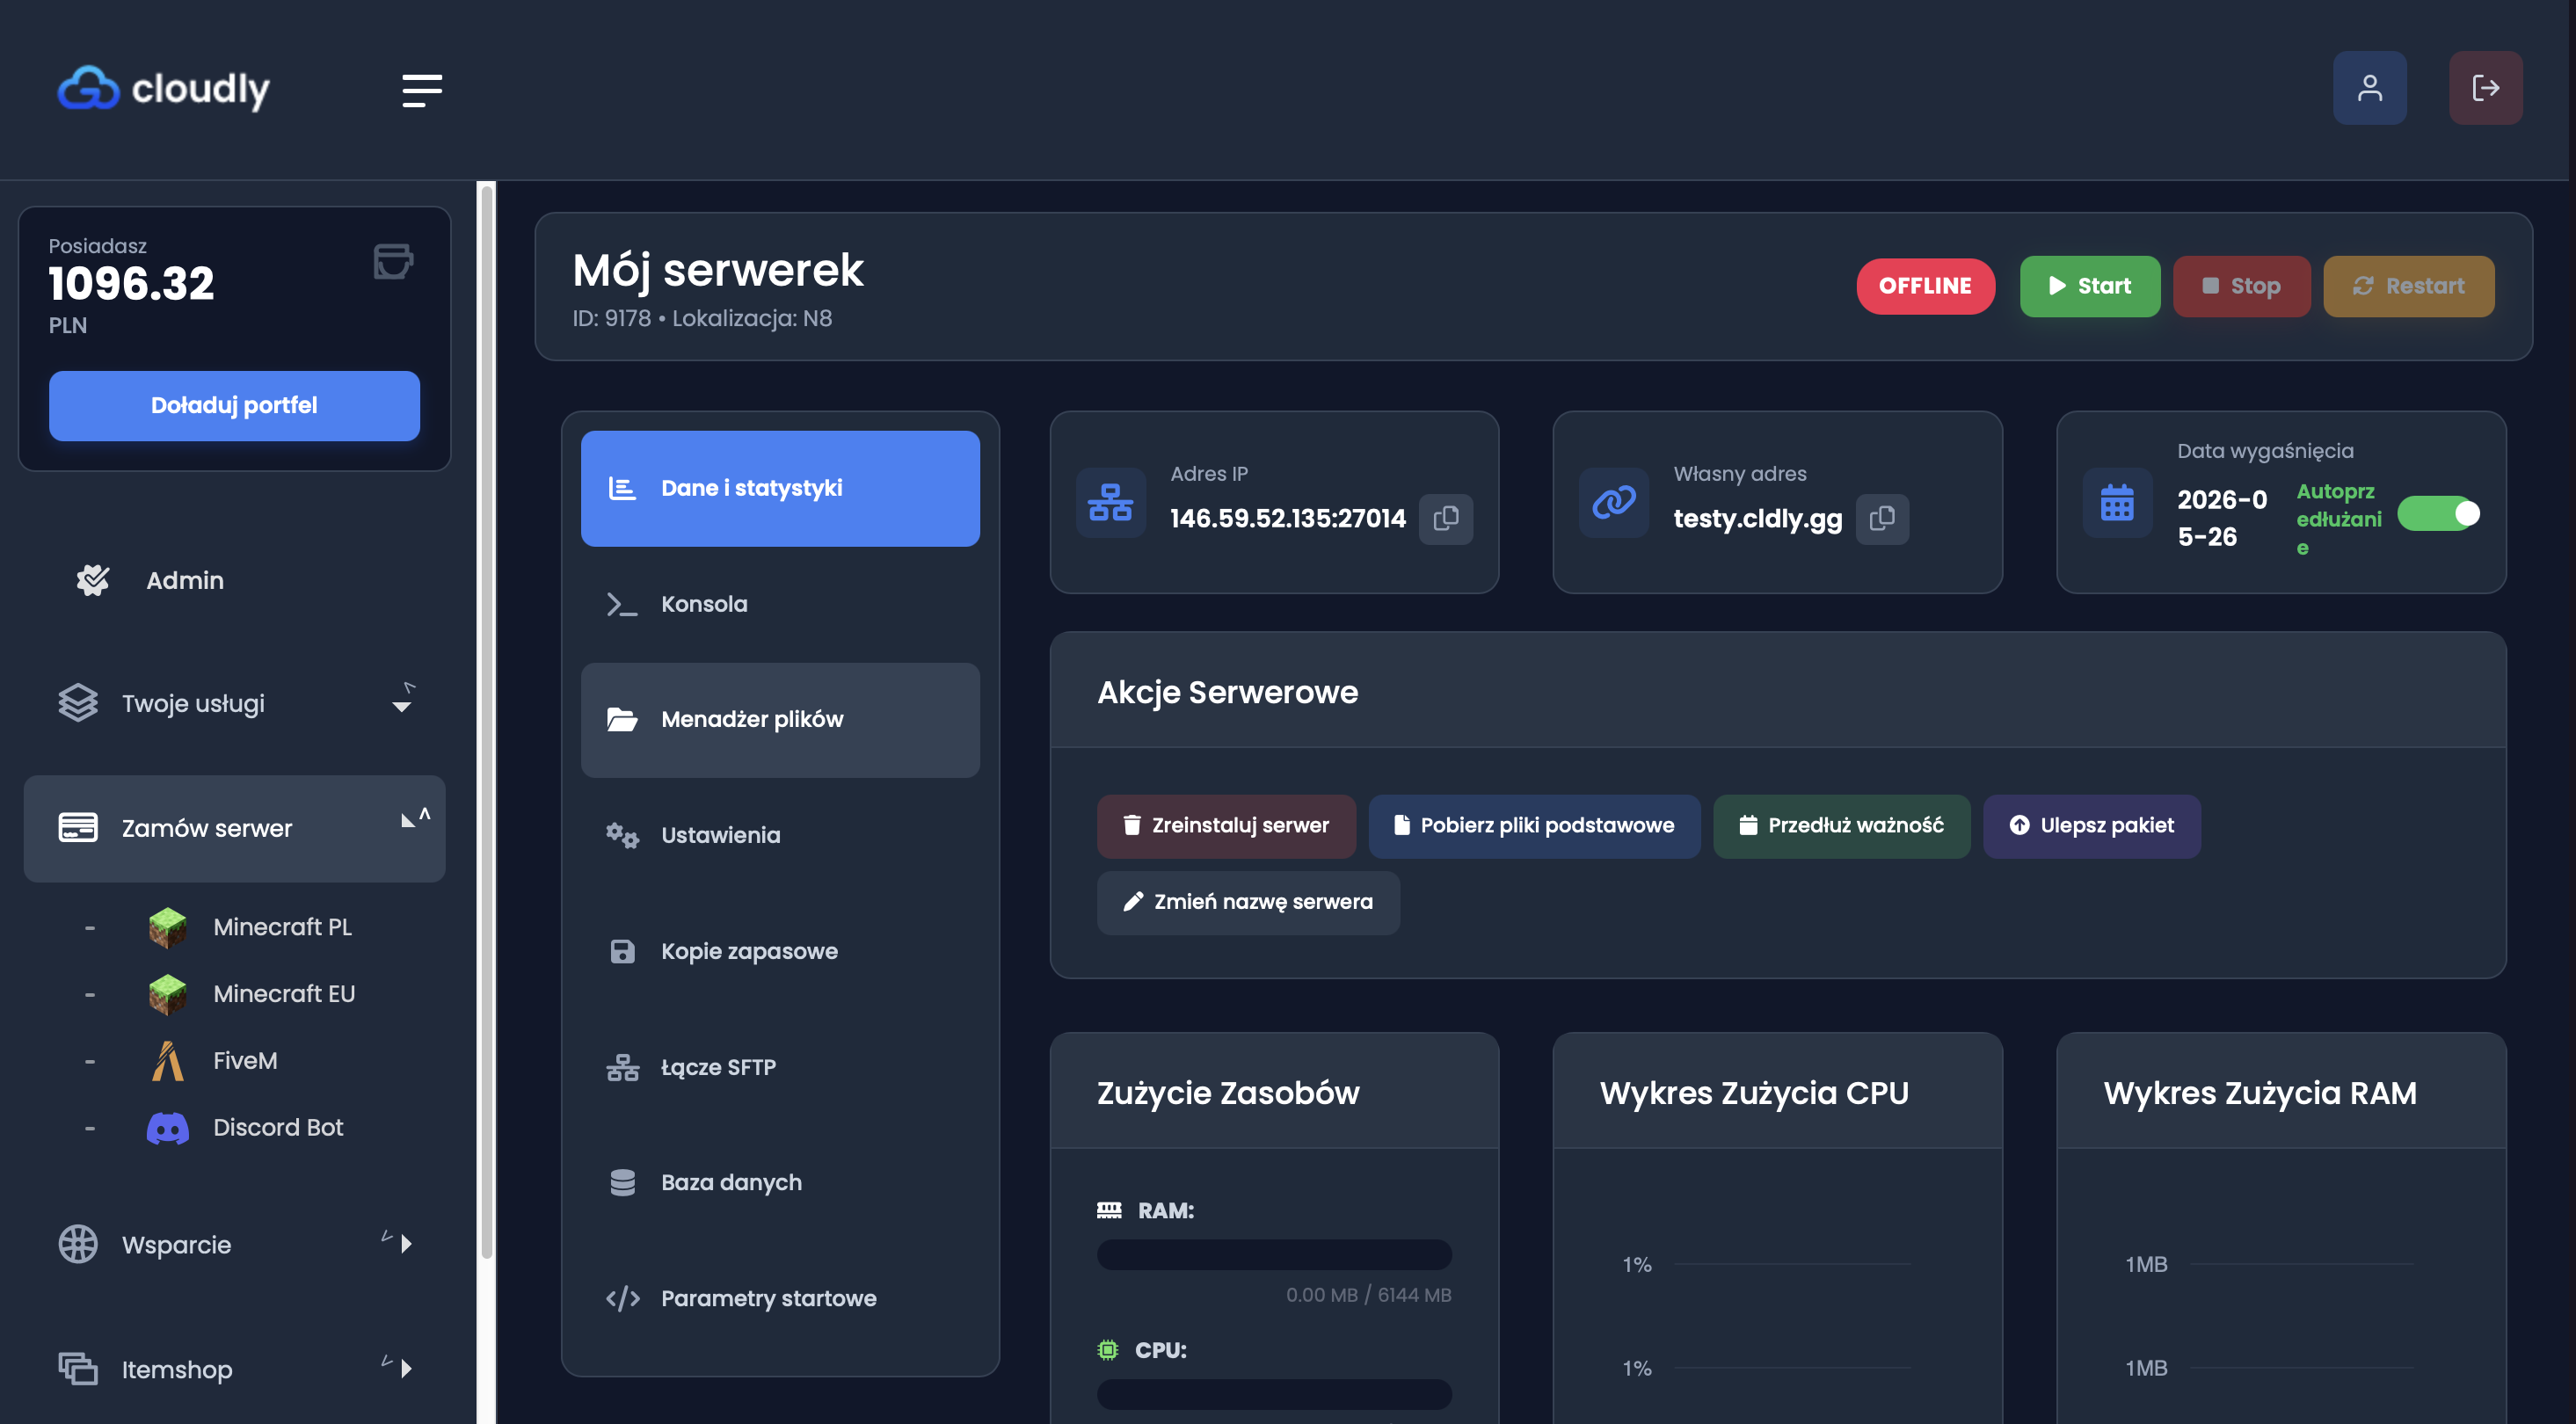This screenshot has width=2576, height=1424.
Task: Toggle the auto-renewal switch
Action: (x=2437, y=514)
